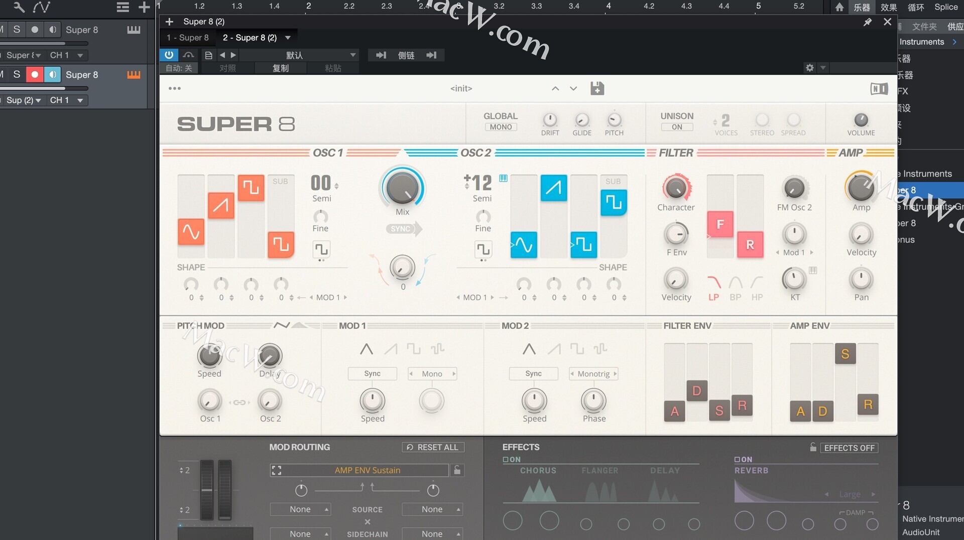Select OSC 2 blue sine waveform tile
Screen dimensions: 964x540
pyautogui.click(x=524, y=245)
